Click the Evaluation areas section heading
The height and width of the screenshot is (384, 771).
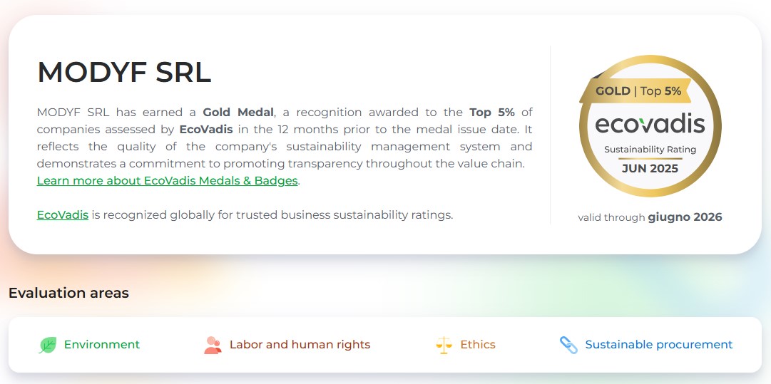click(x=68, y=293)
